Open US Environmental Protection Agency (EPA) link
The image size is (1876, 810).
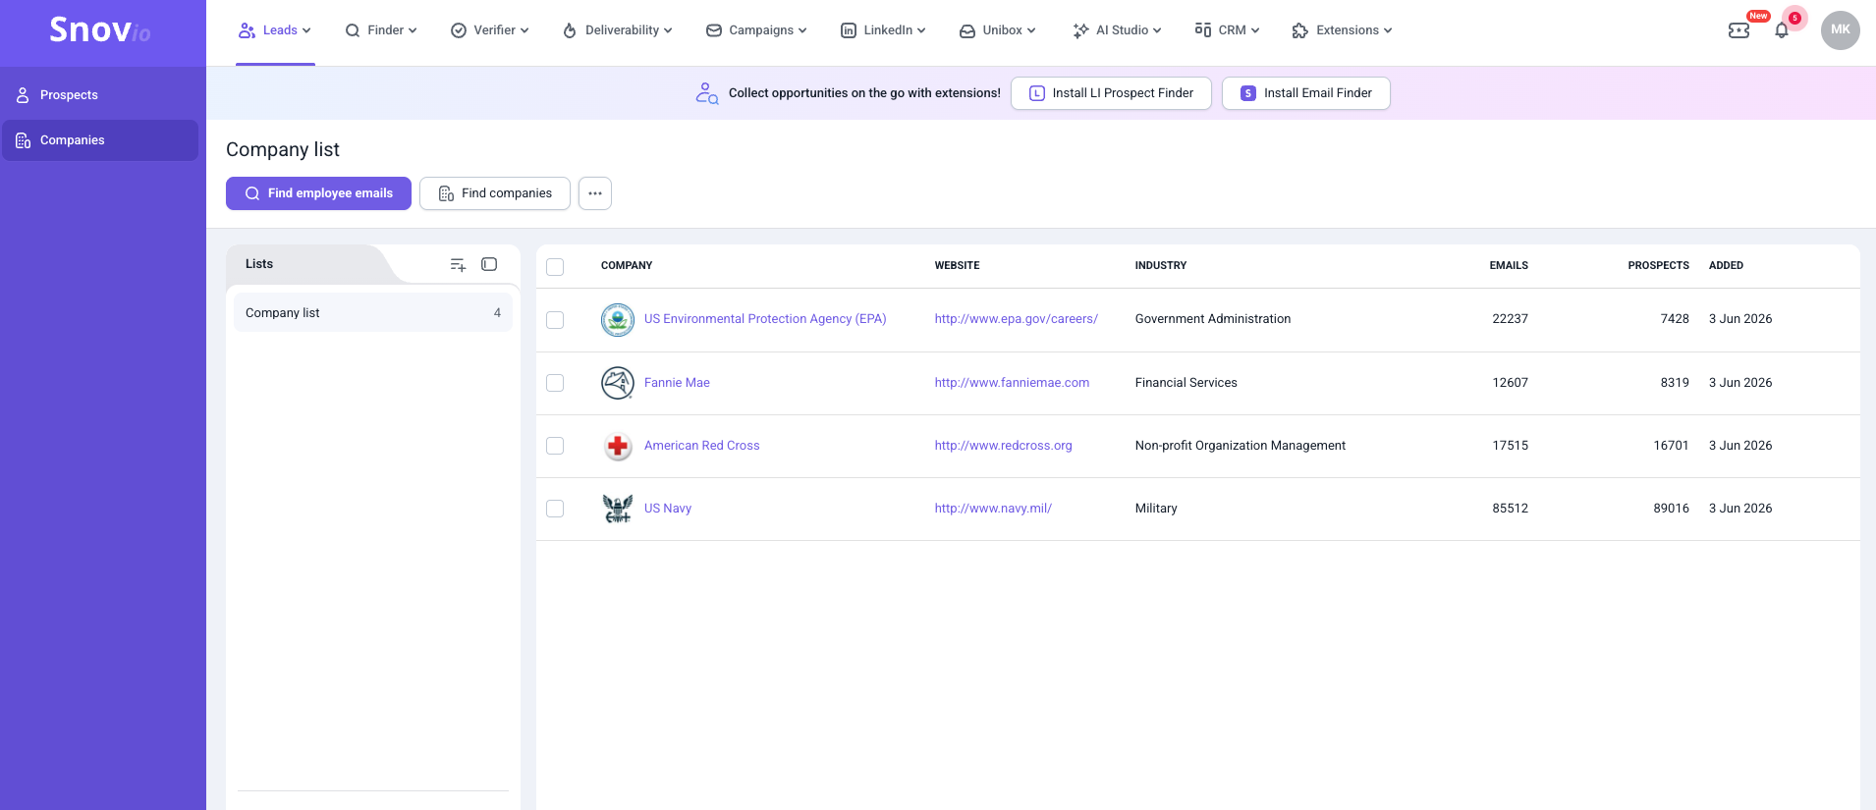click(765, 319)
